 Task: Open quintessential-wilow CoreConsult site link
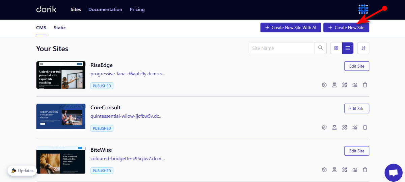pyautogui.click(x=127, y=116)
